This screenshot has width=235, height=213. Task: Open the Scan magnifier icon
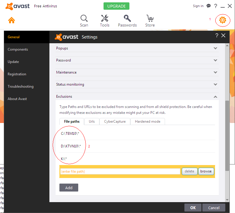point(84,18)
